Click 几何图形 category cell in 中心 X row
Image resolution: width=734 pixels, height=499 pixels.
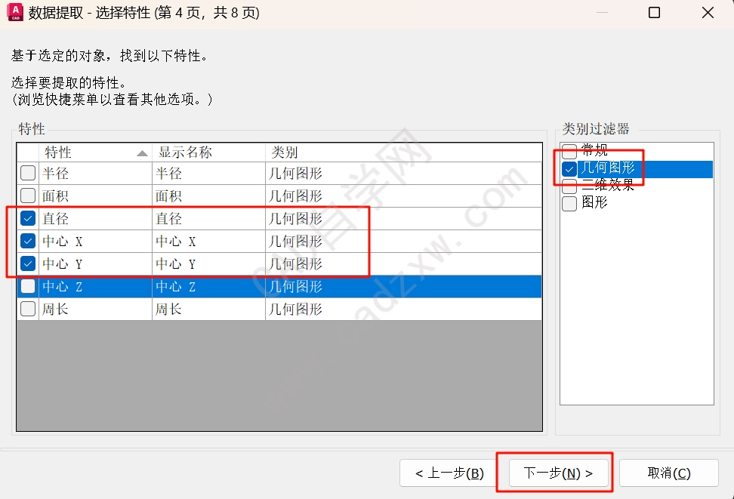click(x=403, y=241)
